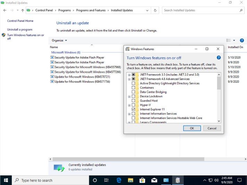
Task: Open Control Panel Home link
Action: click(20, 21)
